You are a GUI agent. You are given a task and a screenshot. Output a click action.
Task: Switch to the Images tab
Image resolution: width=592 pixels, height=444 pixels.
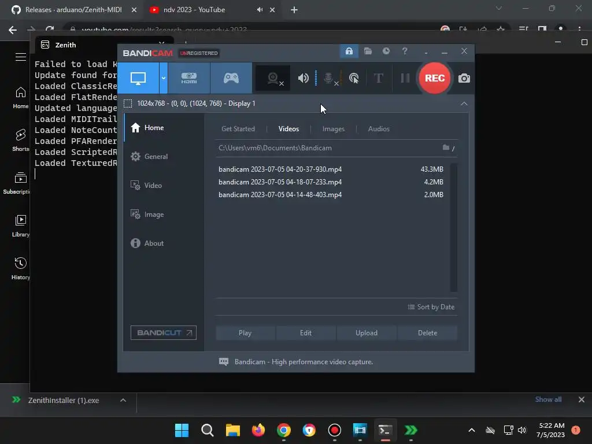pyautogui.click(x=334, y=129)
